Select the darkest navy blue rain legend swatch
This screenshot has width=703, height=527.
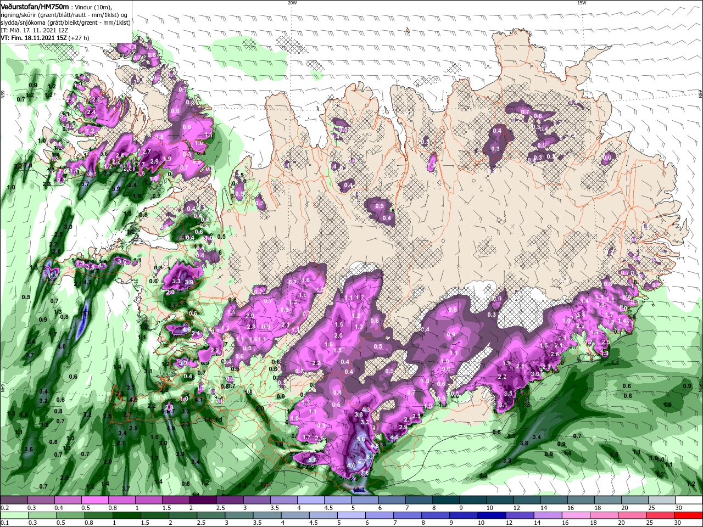492,515
